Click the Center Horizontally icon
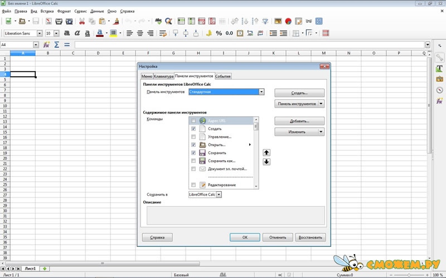The height and width of the screenshot is (278, 446). coord(140,33)
